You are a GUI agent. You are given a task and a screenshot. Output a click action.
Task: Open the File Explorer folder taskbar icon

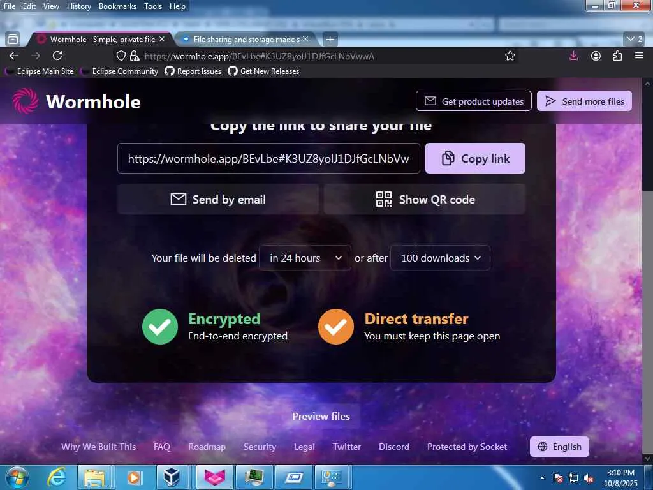click(94, 477)
